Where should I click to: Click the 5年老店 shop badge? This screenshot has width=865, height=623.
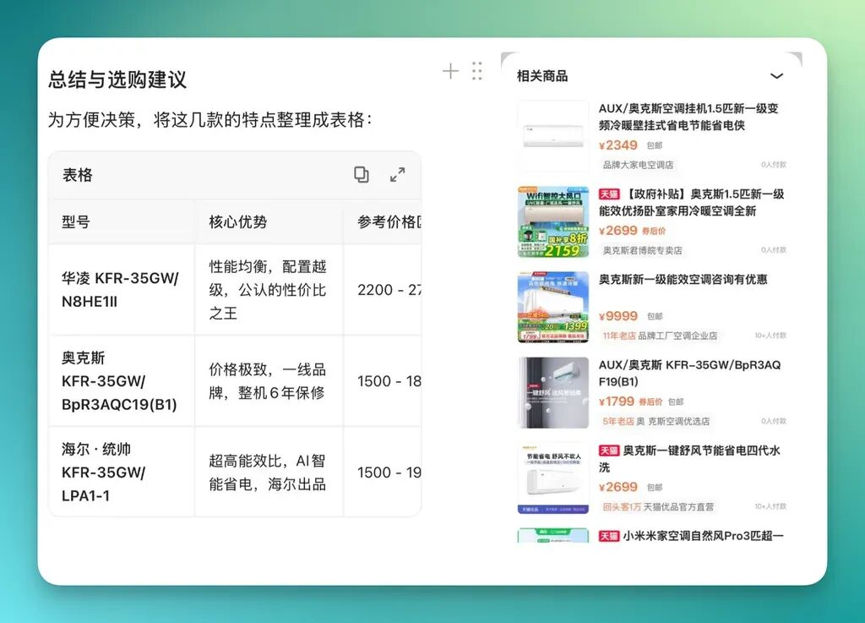[x=617, y=421]
